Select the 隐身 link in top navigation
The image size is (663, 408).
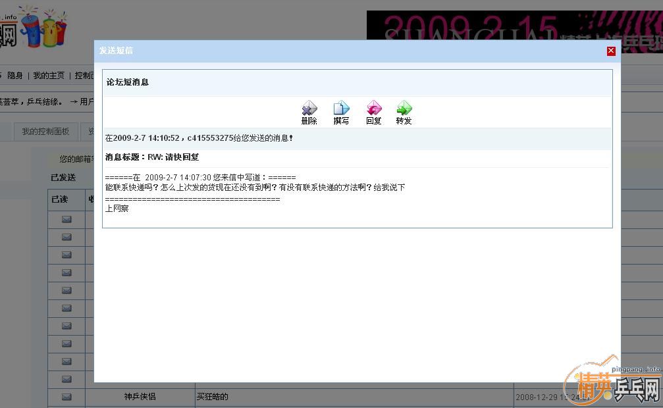pyautogui.click(x=15, y=76)
